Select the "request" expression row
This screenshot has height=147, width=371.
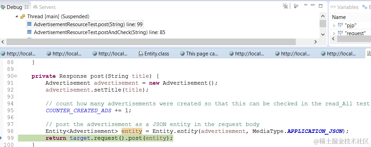click(350, 33)
